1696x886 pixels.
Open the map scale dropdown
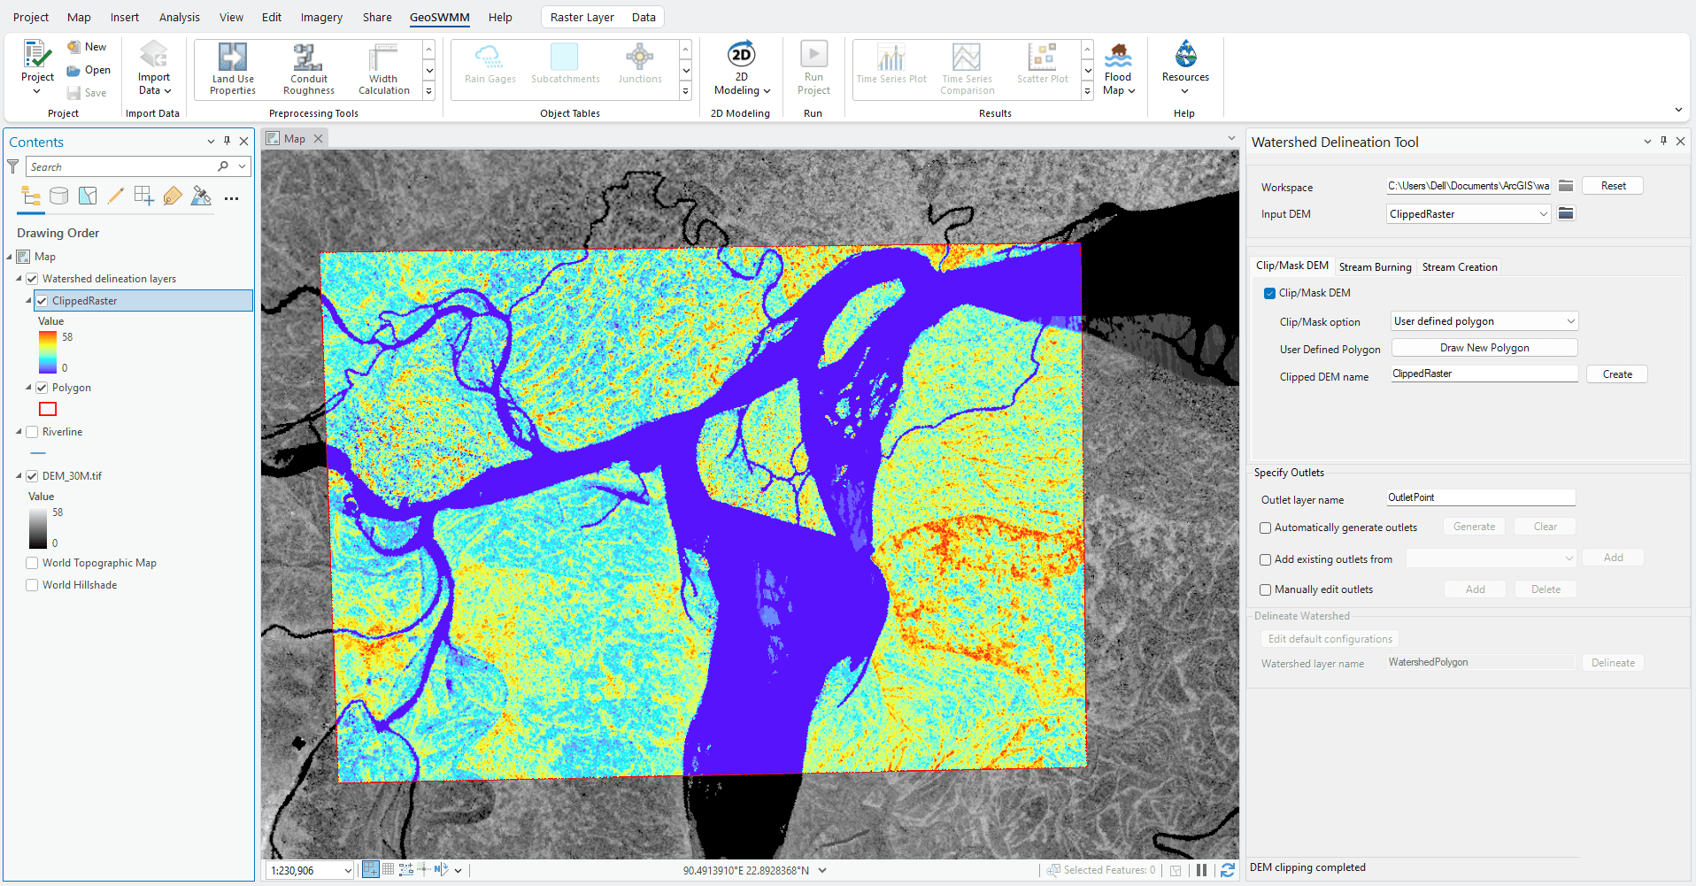[347, 870]
